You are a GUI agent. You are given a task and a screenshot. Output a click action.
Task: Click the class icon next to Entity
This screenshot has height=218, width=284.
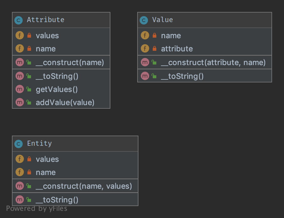18,144
